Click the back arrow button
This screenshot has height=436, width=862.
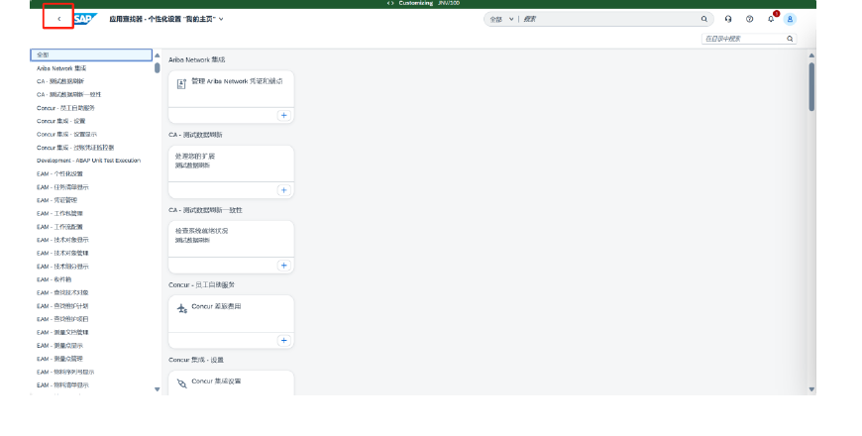tap(59, 19)
